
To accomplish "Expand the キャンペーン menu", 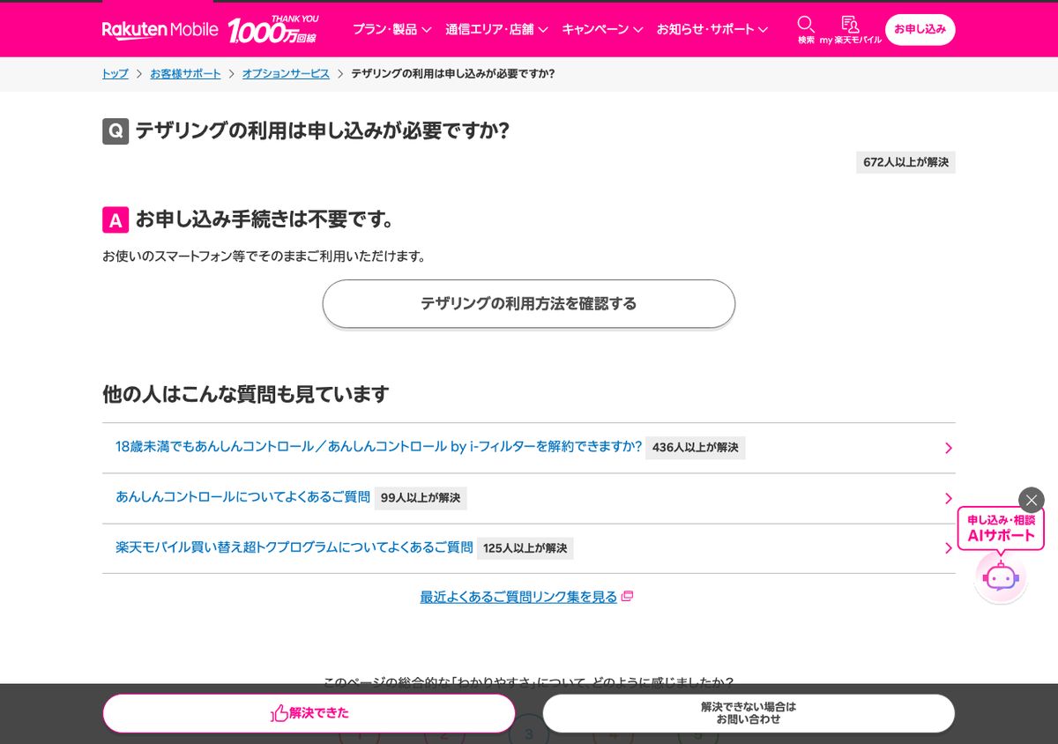I will click(602, 29).
